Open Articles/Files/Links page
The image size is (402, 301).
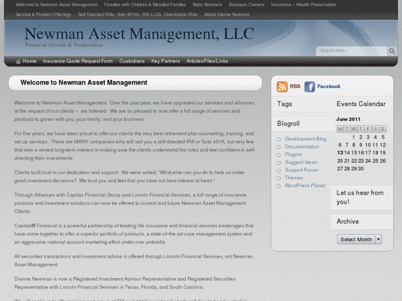(x=207, y=61)
